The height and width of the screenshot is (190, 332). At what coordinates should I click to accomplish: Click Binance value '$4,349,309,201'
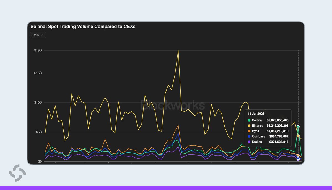coord(277,126)
